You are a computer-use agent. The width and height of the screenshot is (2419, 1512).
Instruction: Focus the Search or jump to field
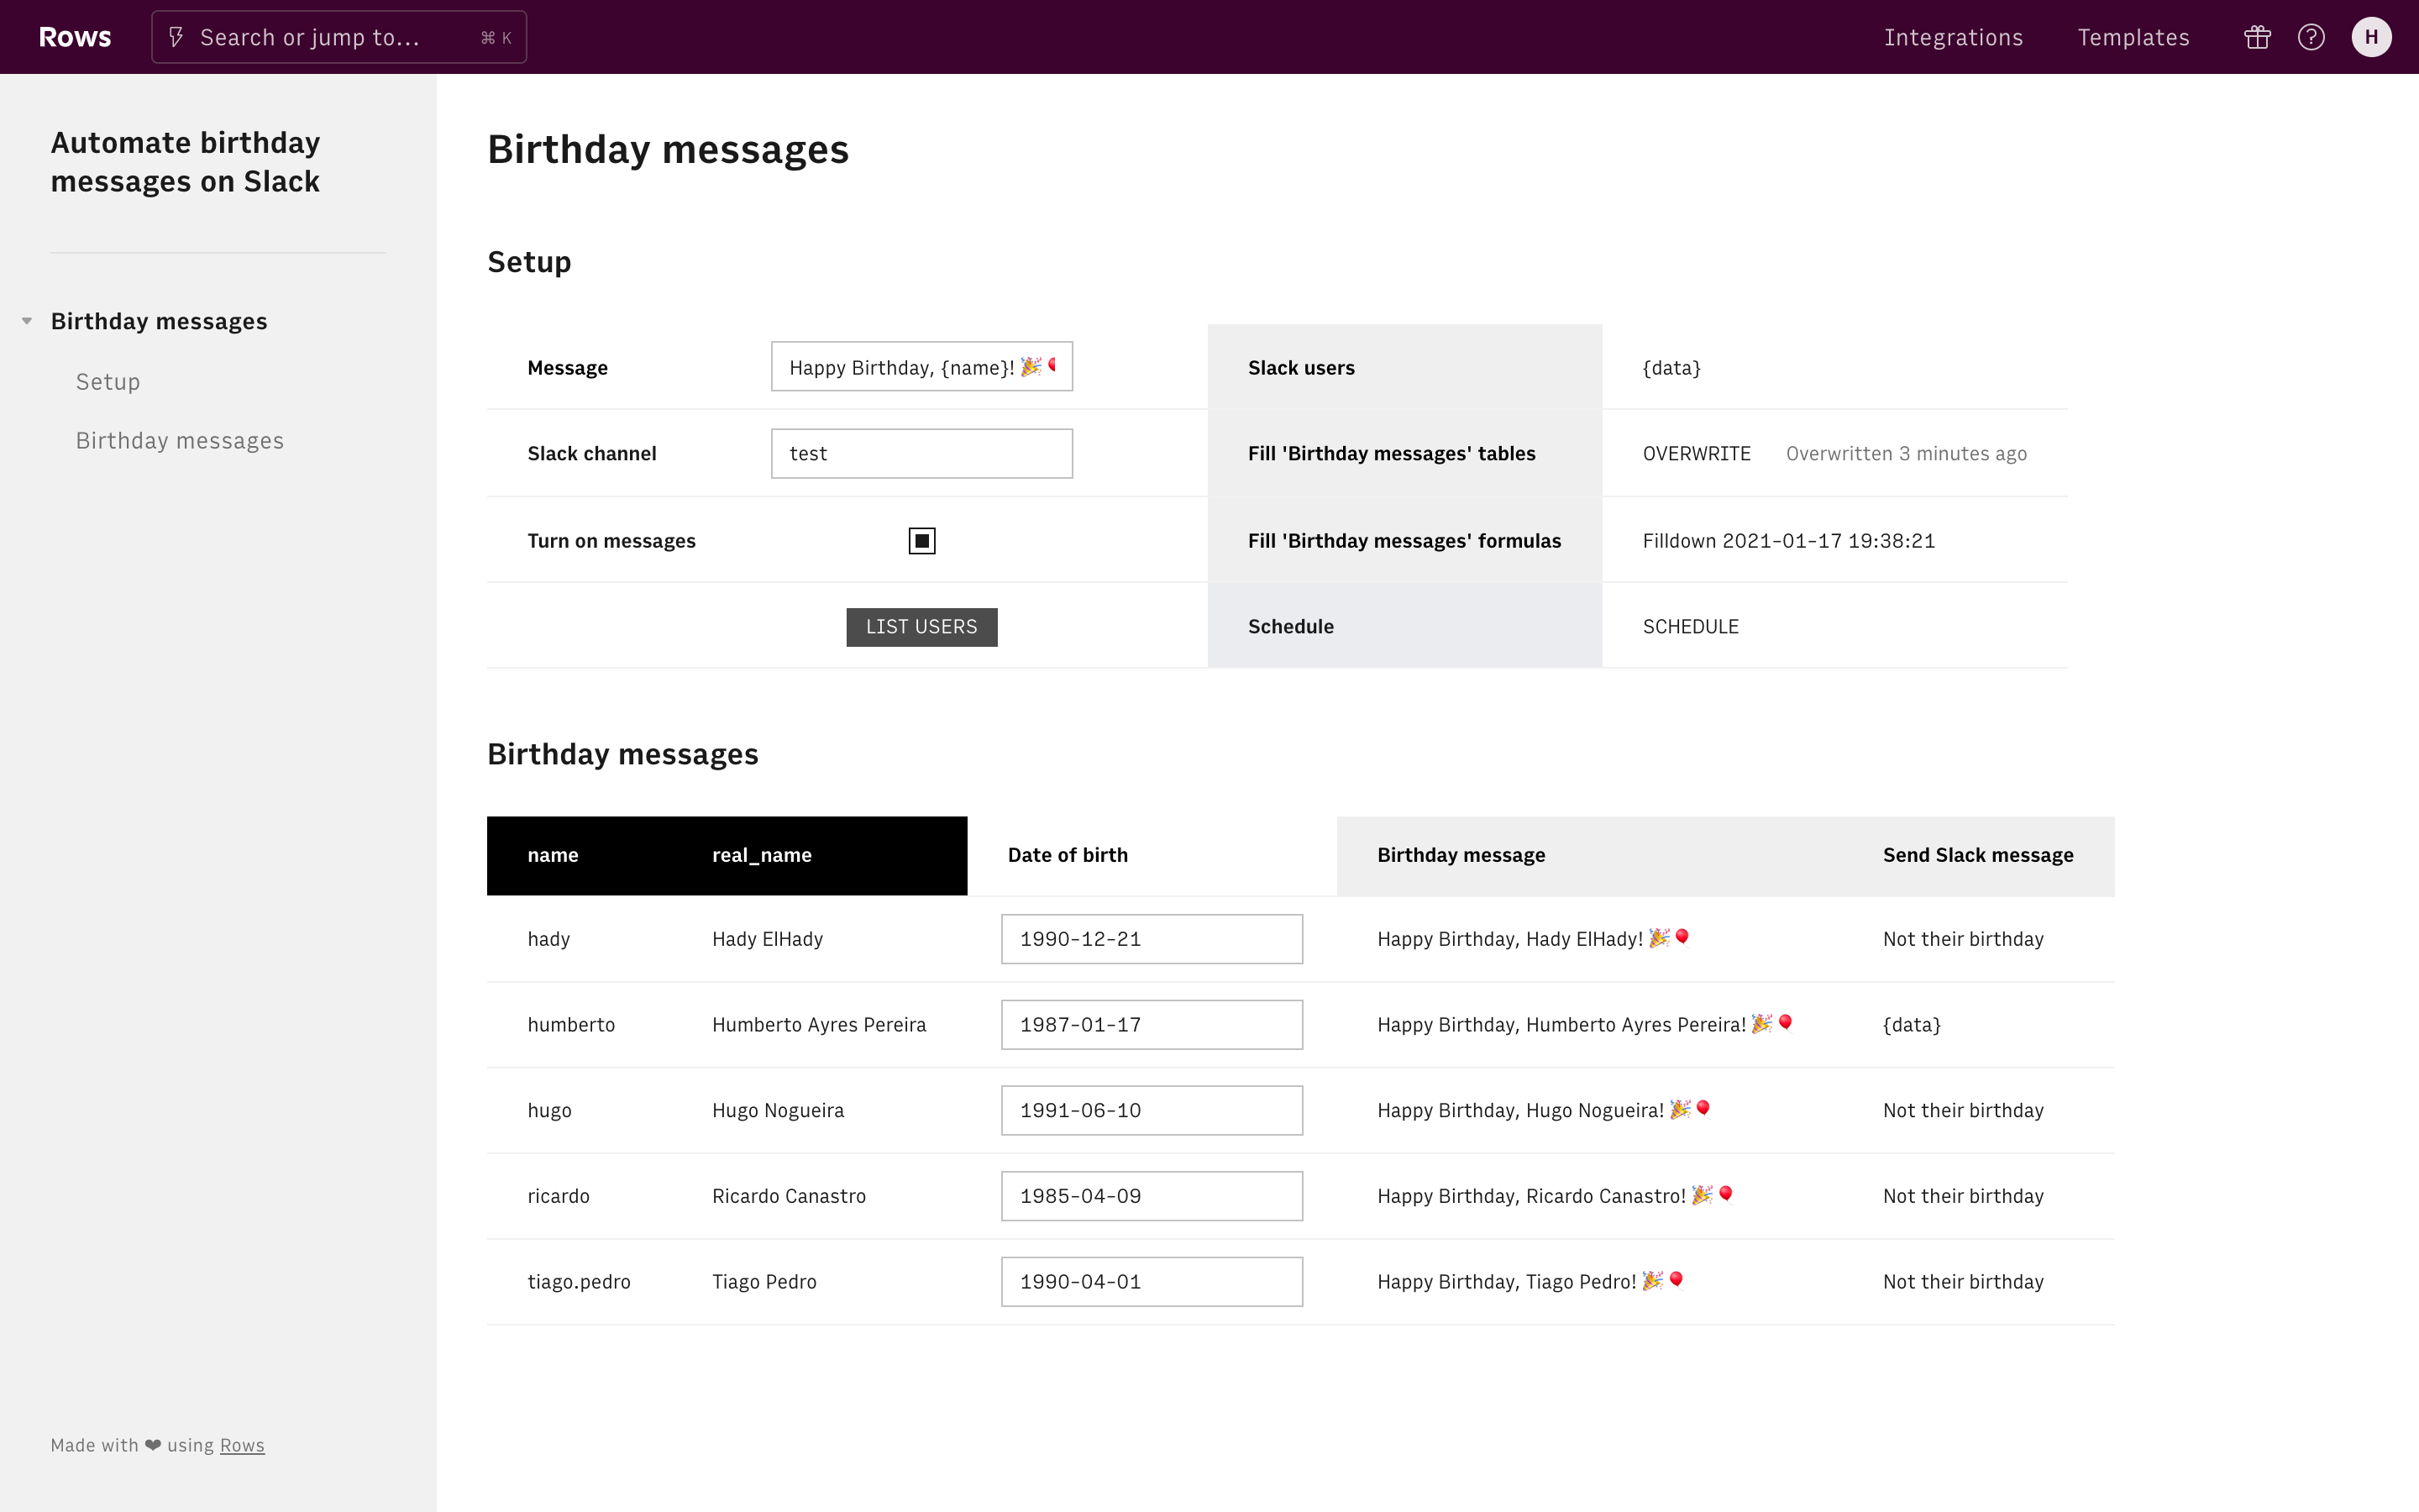(x=338, y=37)
